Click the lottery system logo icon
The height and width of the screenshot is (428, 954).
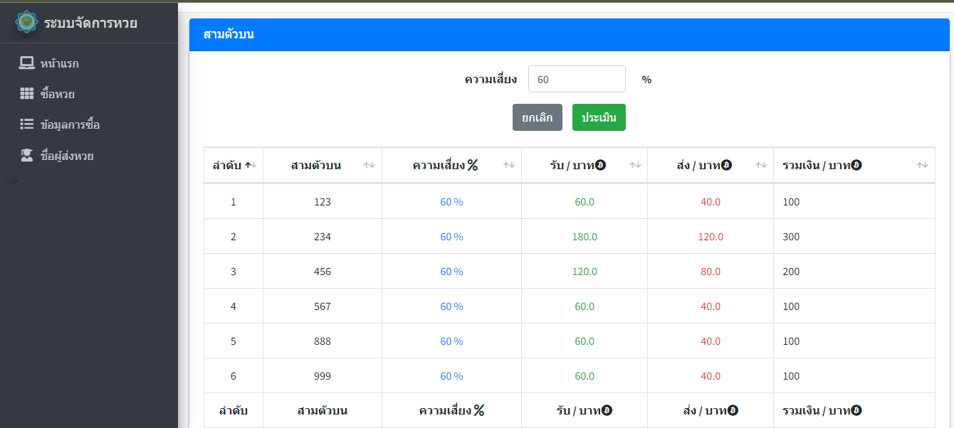coord(27,22)
